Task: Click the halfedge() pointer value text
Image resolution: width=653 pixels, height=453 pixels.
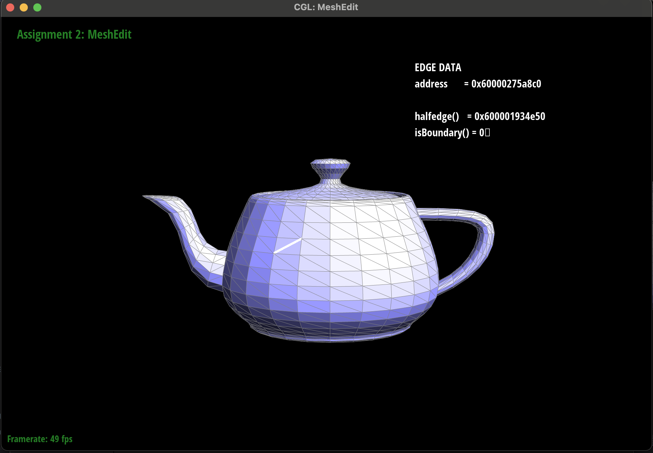Action: point(509,116)
